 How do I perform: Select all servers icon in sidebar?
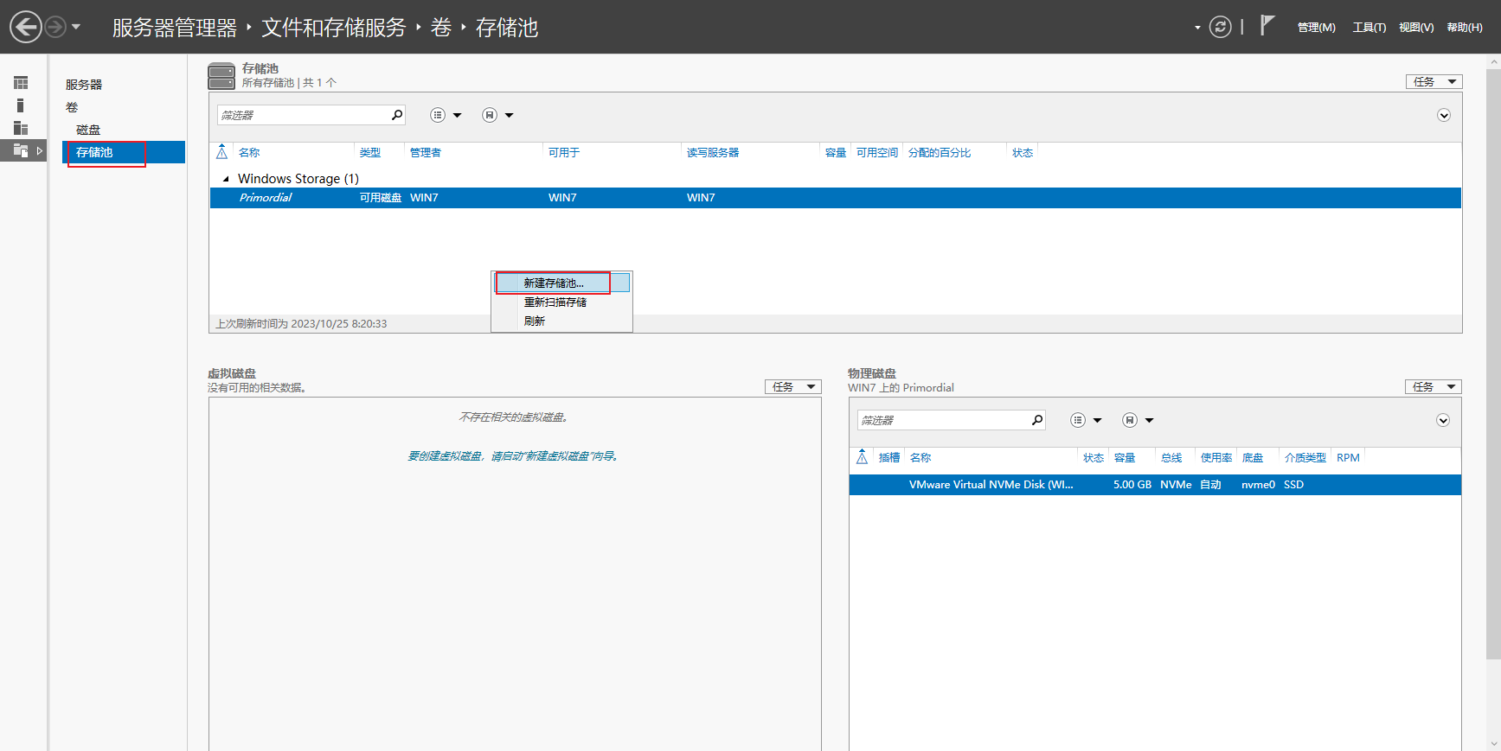pos(21,128)
